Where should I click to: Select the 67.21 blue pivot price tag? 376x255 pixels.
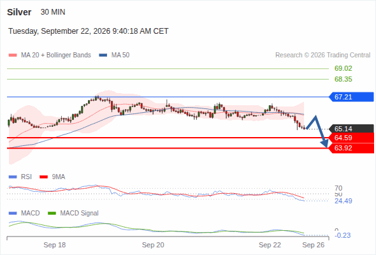(x=351, y=97)
